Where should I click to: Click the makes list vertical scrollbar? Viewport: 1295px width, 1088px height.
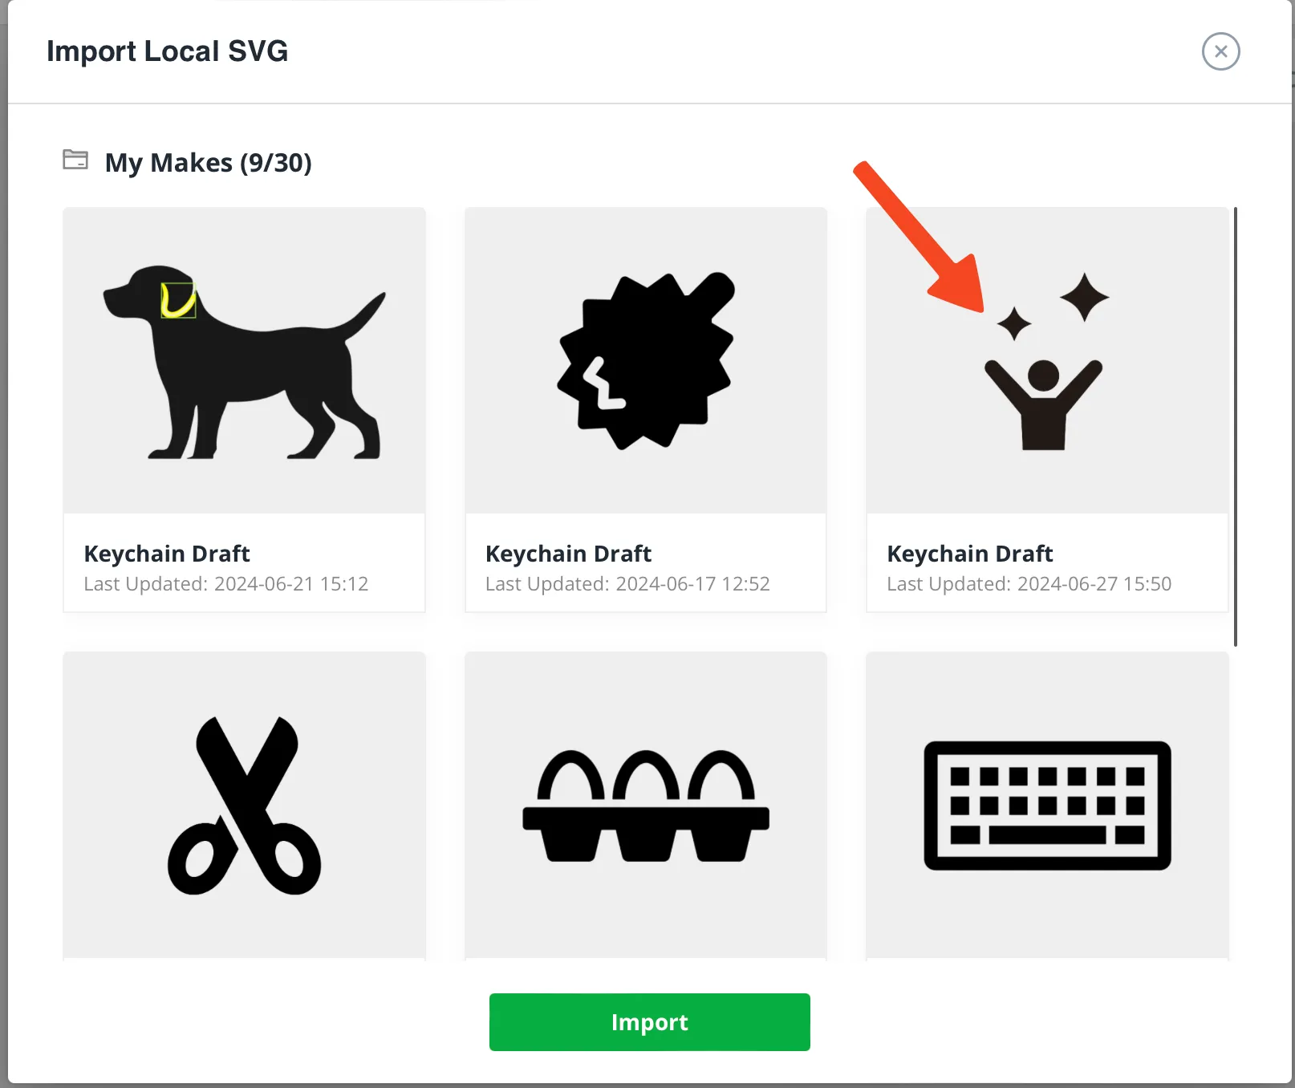(x=1235, y=426)
